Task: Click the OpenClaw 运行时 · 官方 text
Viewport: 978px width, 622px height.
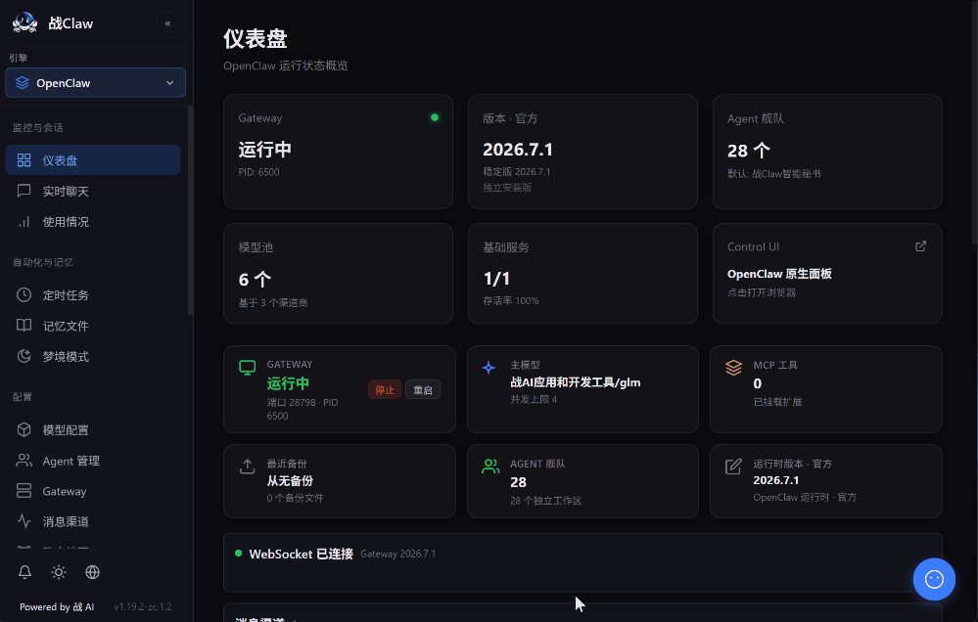Action: [805, 498]
